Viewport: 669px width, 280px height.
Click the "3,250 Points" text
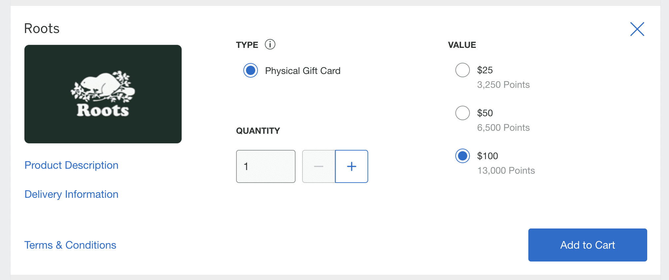click(503, 85)
